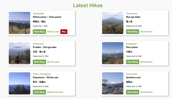The width and height of the screenshot is (172, 99).
Task: Click Yamanashi label on O-dake card
Action: coord(38,44)
